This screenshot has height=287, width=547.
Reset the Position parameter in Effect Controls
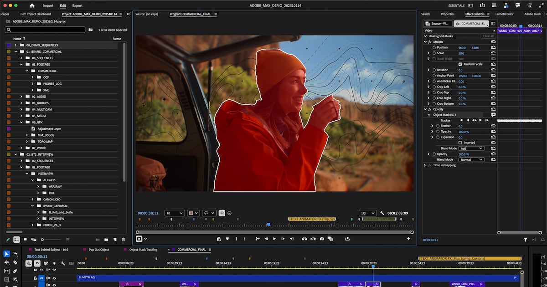[493, 47]
